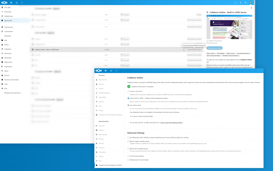Open Files folder icon in apps window header
This screenshot has height=171, width=273.
(11, 3)
